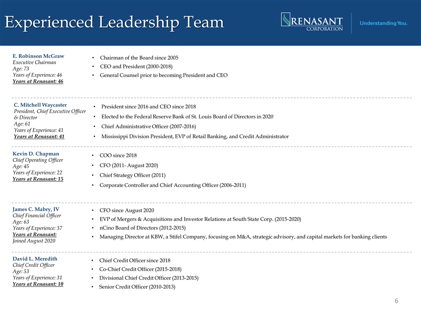
Task: Click the underlined Years at Renasant: 15
Action: tap(38, 179)
